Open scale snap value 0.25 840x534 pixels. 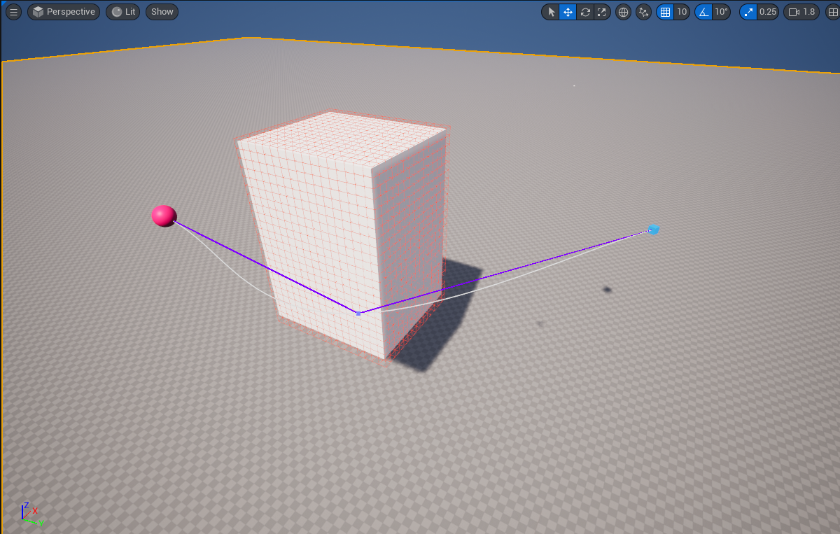click(x=768, y=12)
